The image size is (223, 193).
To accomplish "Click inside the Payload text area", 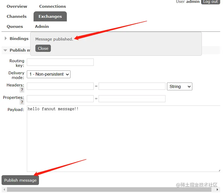I will (x=123, y=139).
